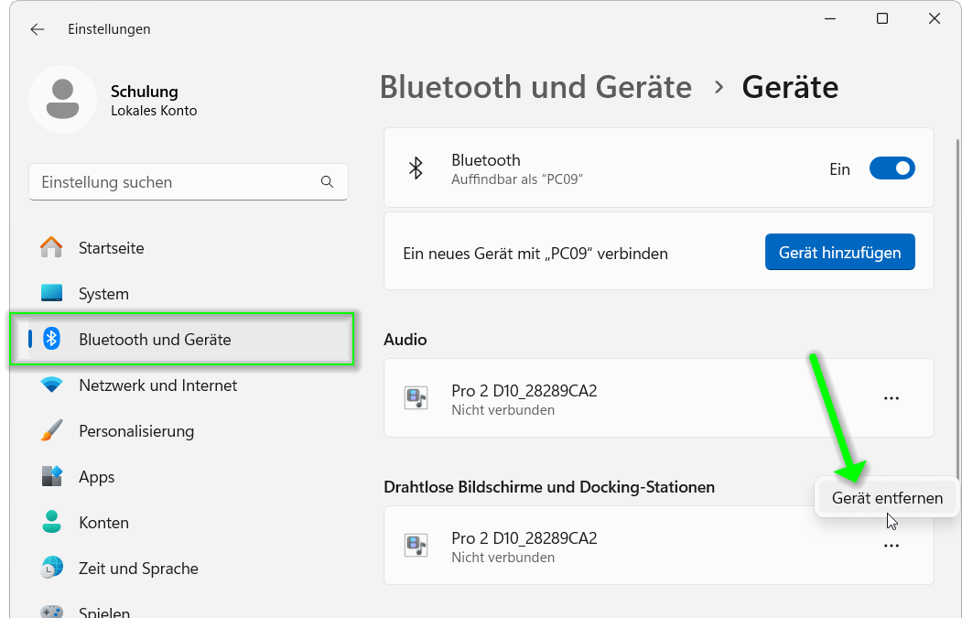Click the Pro 2 D10_28289CA2 device icon under Audio
Screen dimensions: 962x618
point(416,397)
